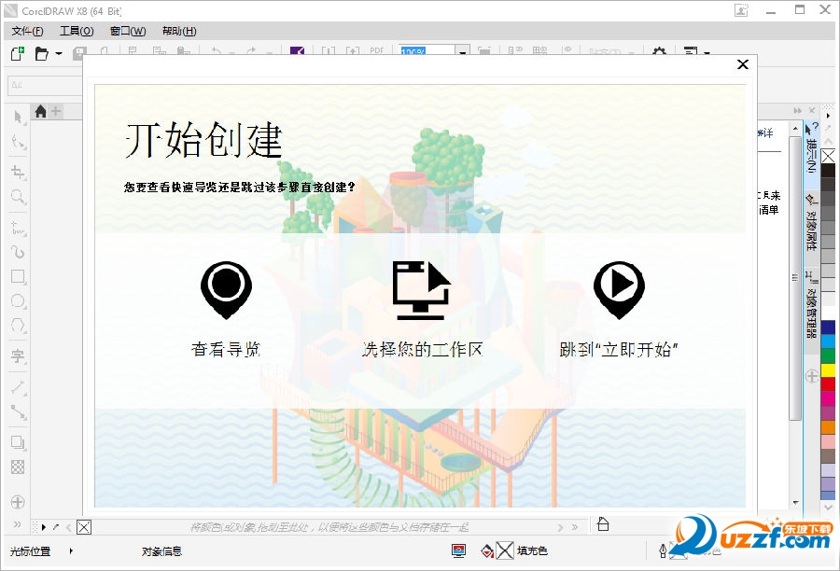Select the Rectangle tool in toolbox
The image size is (840, 571).
click(x=18, y=276)
